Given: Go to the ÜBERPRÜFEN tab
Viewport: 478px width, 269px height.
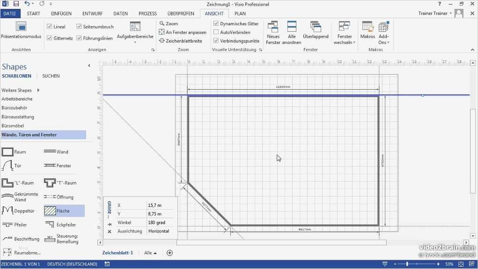Looking at the screenshot, I should 181,14.
